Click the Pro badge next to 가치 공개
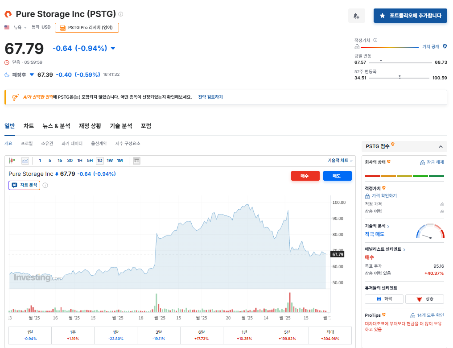Screen dimensions: 453x348 coord(445,46)
